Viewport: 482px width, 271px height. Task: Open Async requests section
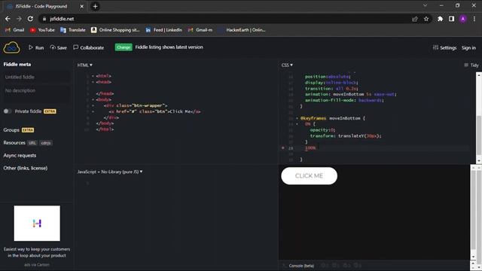click(x=20, y=156)
